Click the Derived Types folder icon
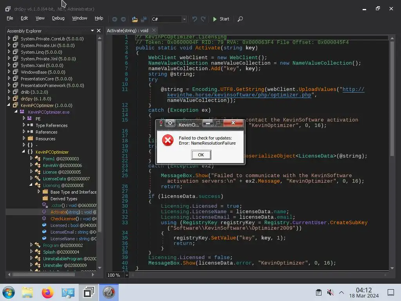 click(45, 198)
